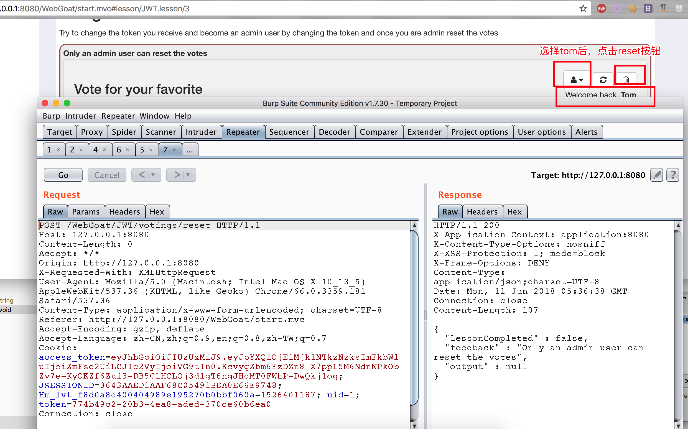Click the ... new Repeater tab
The width and height of the screenshot is (688, 429).
pyautogui.click(x=190, y=150)
